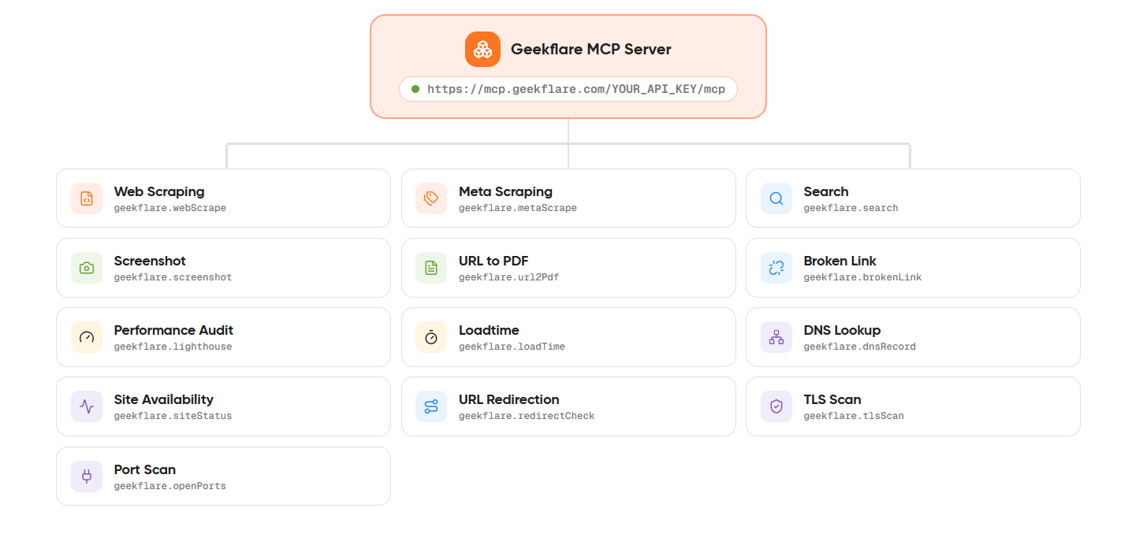Open the Site Availability card title

pyautogui.click(x=164, y=399)
